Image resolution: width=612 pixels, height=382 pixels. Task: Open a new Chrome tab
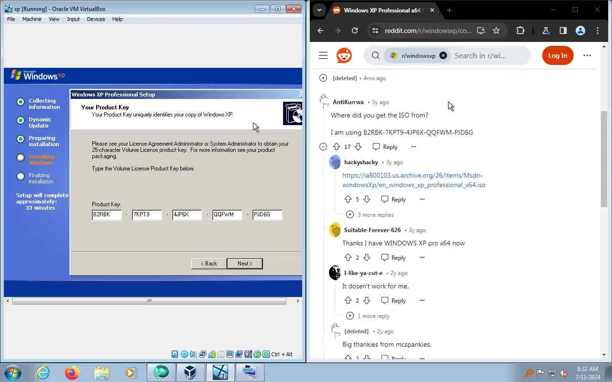point(449,10)
